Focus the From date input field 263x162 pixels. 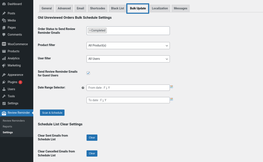point(128,88)
